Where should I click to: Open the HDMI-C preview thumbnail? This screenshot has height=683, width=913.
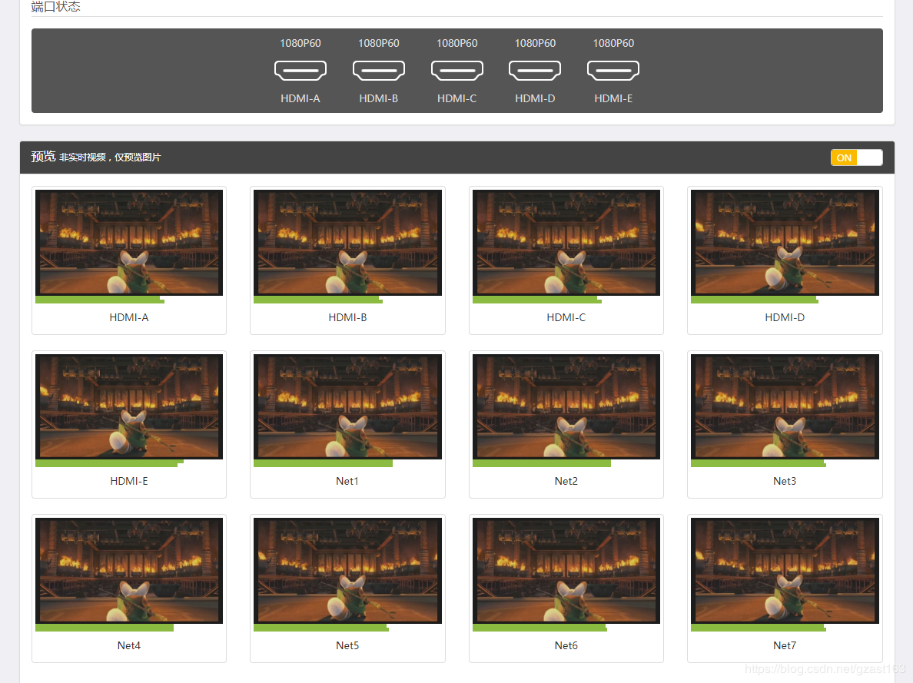(x=566, y=242)
